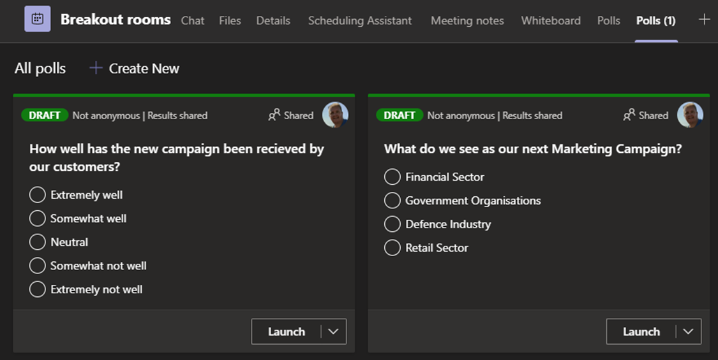Click Create New poll button
Screen dimensions: 718x360
coord(134,69)
